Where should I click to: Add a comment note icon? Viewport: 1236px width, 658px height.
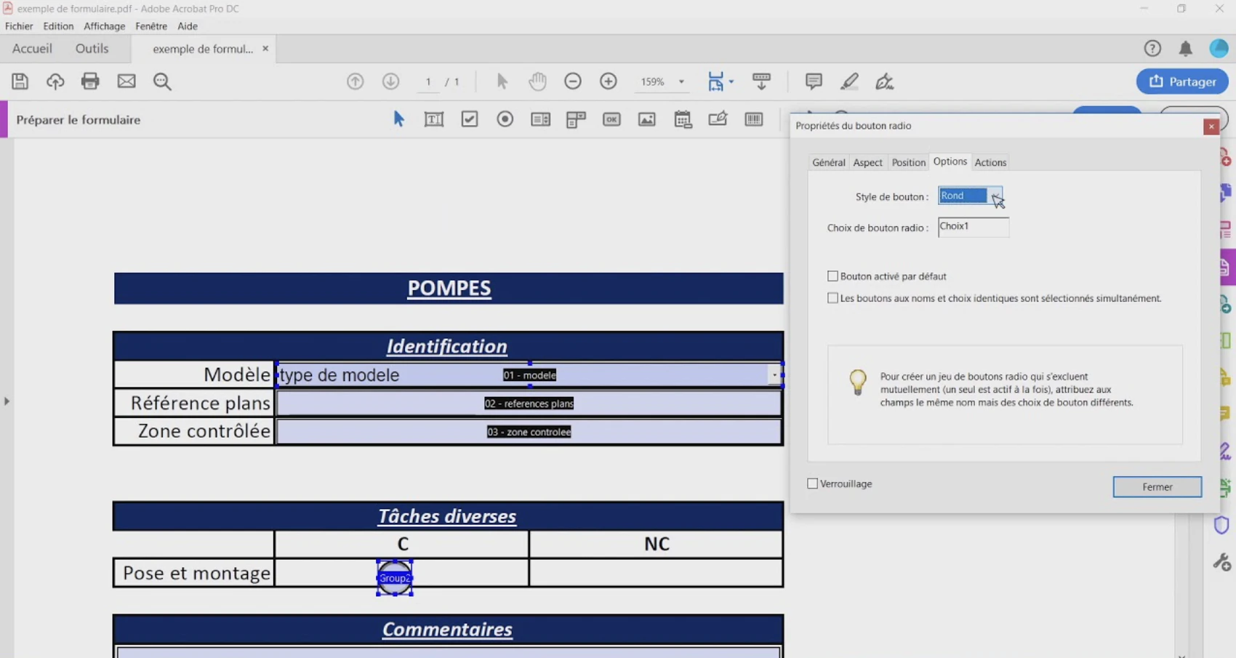click(814, 81)
